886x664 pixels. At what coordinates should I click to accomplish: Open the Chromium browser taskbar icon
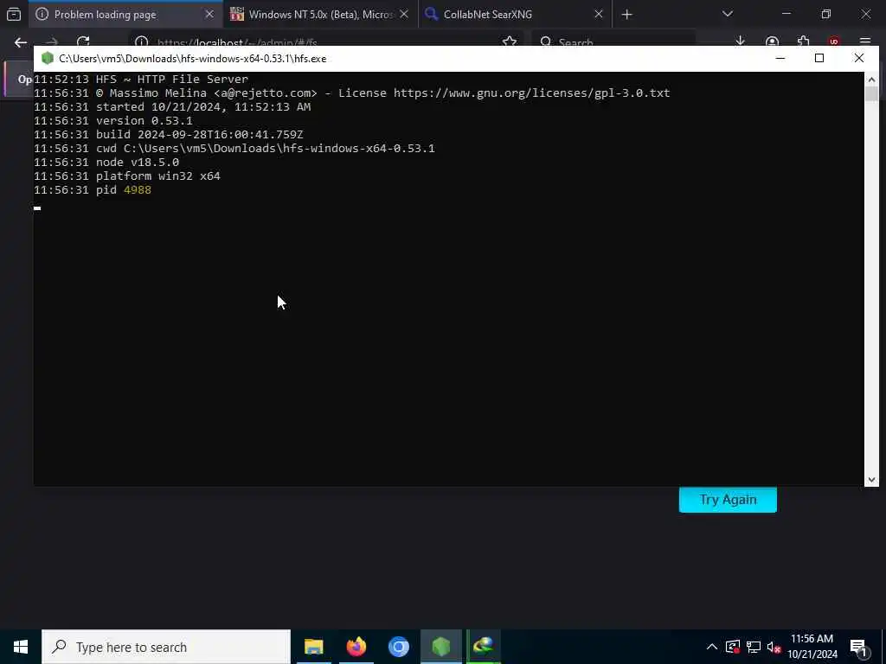[x=398, y=647]
